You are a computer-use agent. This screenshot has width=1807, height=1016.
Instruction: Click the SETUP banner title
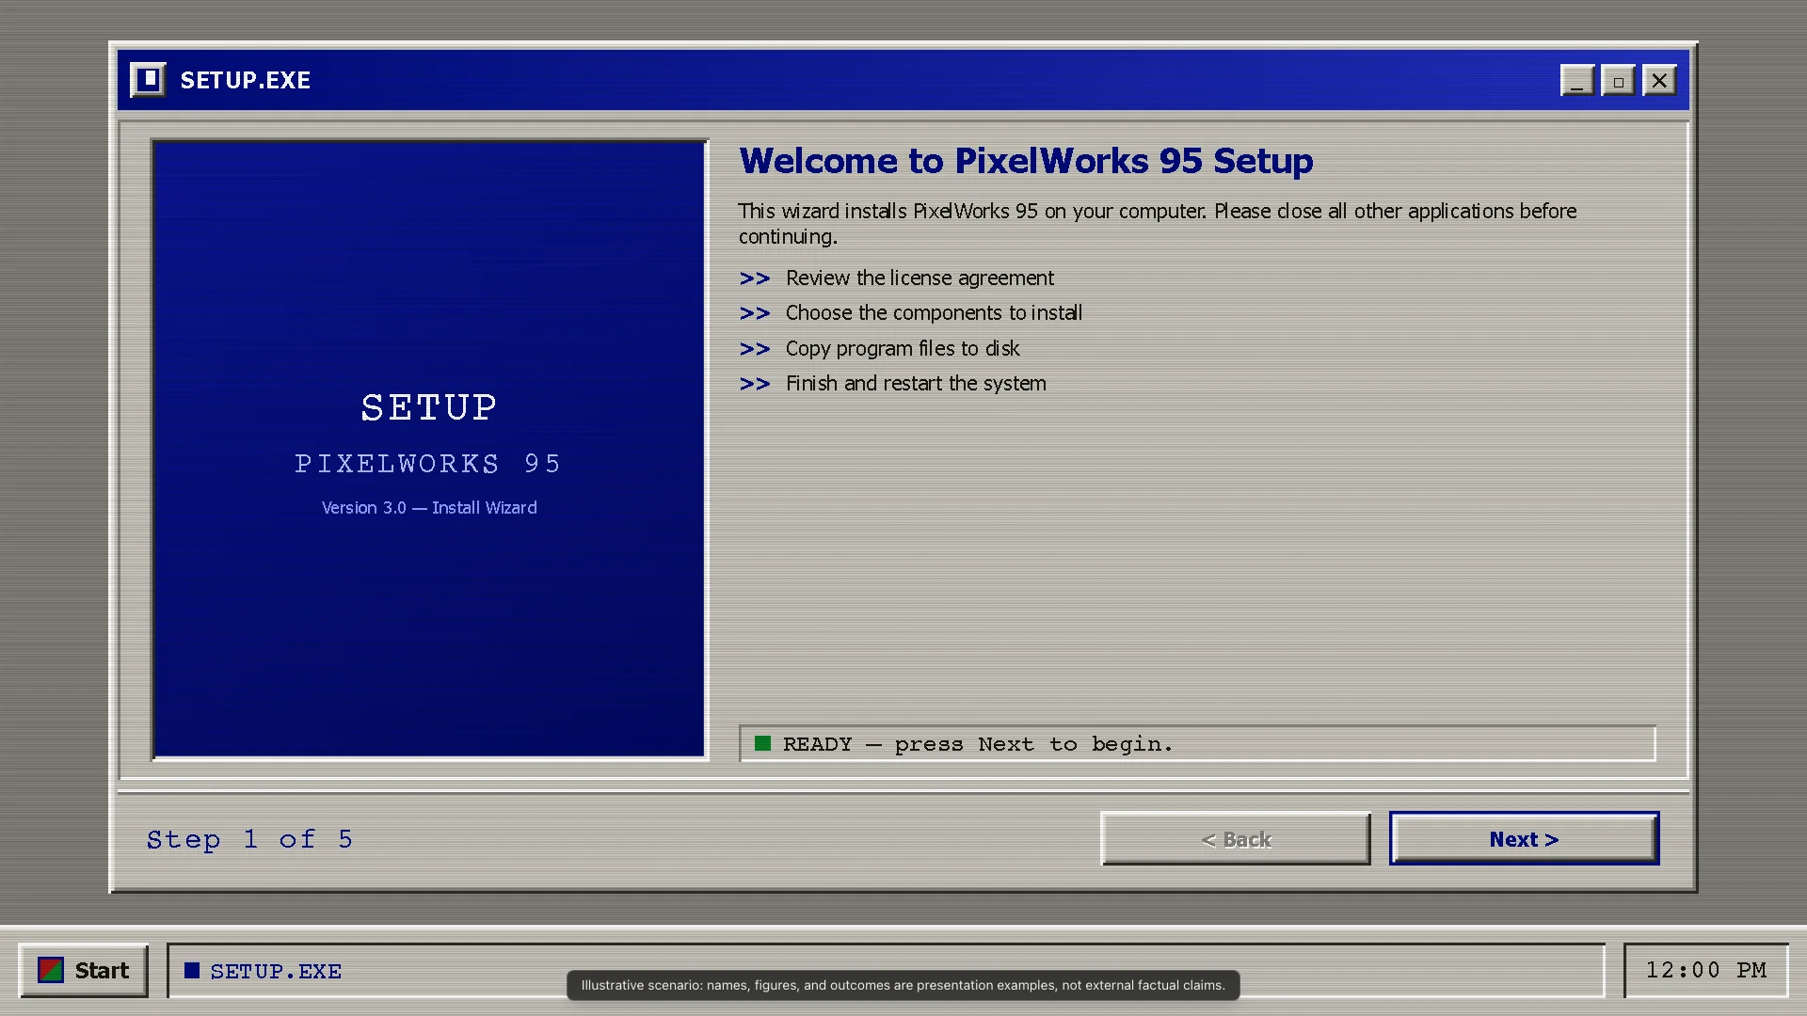coord(429,407)
